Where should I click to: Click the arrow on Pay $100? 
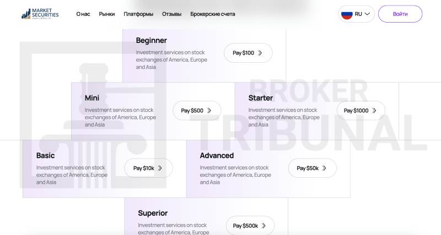pos(260,53)
